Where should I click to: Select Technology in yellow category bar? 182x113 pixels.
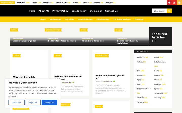point(55,19)
